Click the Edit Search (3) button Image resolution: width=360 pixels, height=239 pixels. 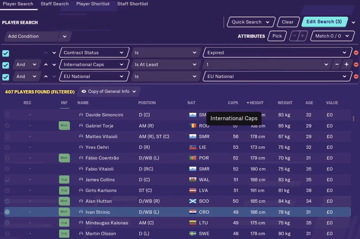click(x=324, y=22)
